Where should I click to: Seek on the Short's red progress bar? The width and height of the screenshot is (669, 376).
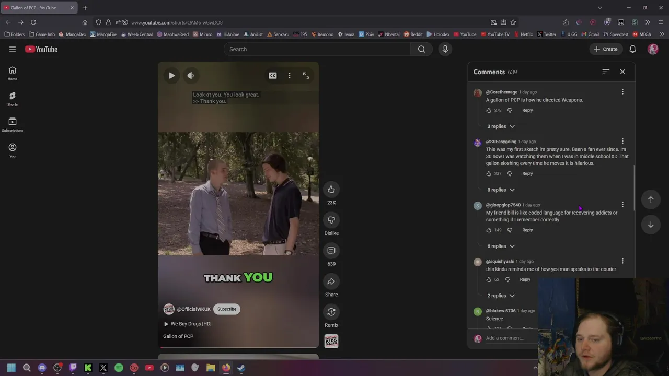[x=238, y=347]
